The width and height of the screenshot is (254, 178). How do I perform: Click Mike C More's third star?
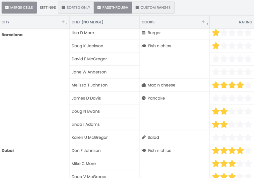tap(232, 163)
